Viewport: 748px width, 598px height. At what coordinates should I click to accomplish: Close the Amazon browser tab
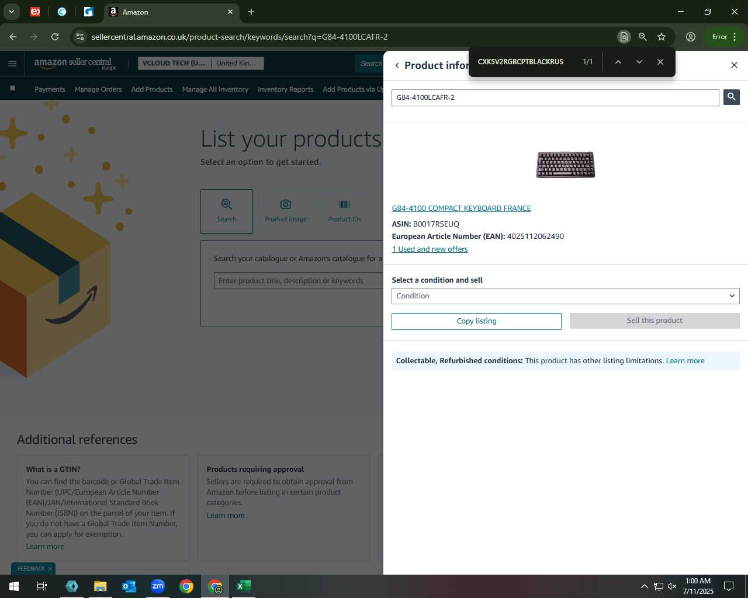(x=230, y=12)
